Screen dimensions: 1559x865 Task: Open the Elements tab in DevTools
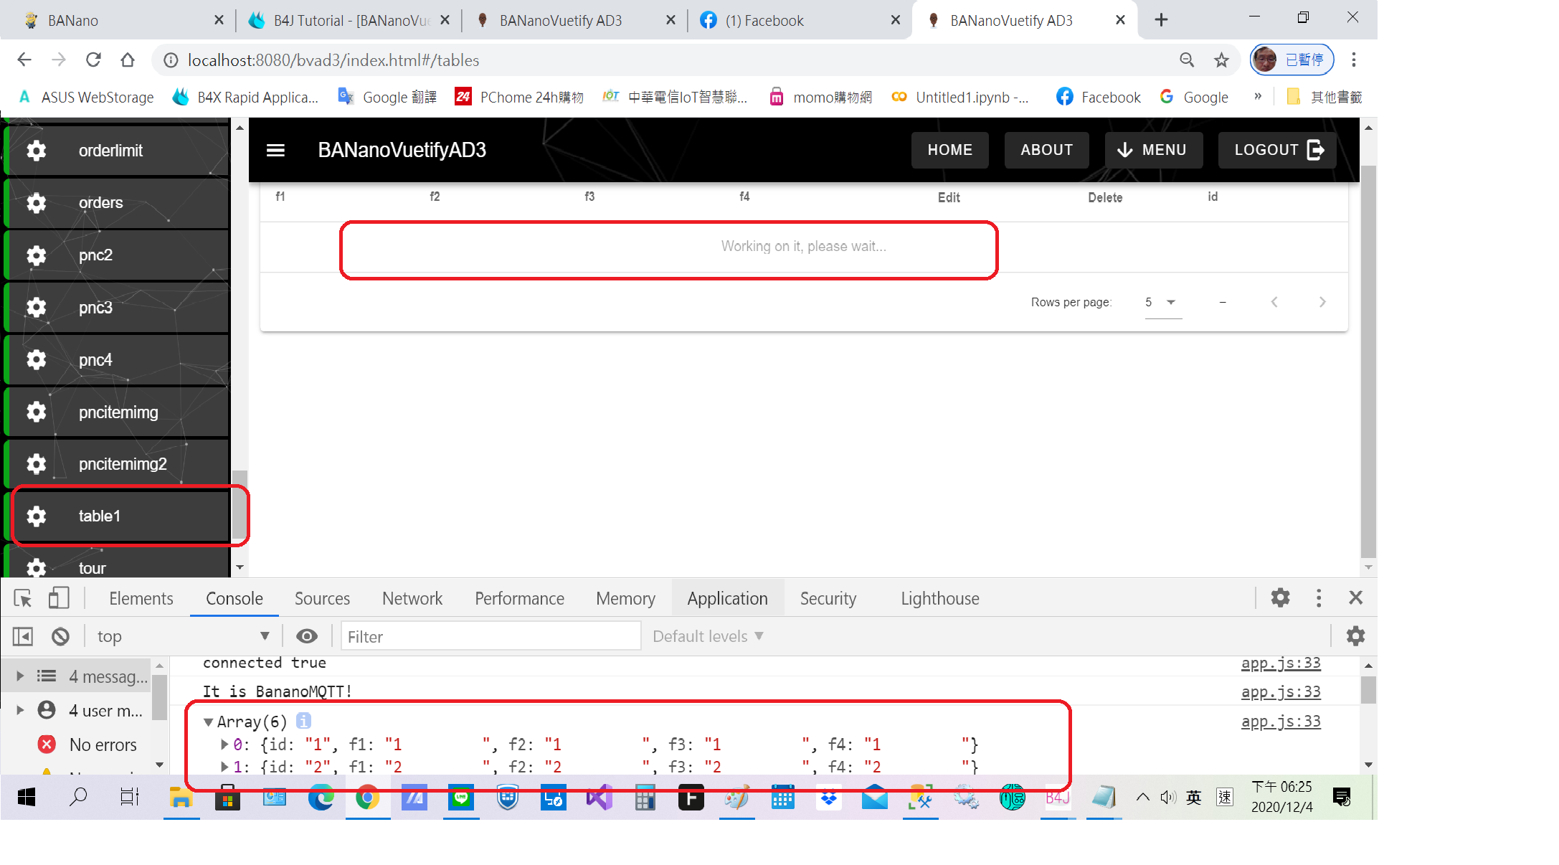click(x=141, y=598)
